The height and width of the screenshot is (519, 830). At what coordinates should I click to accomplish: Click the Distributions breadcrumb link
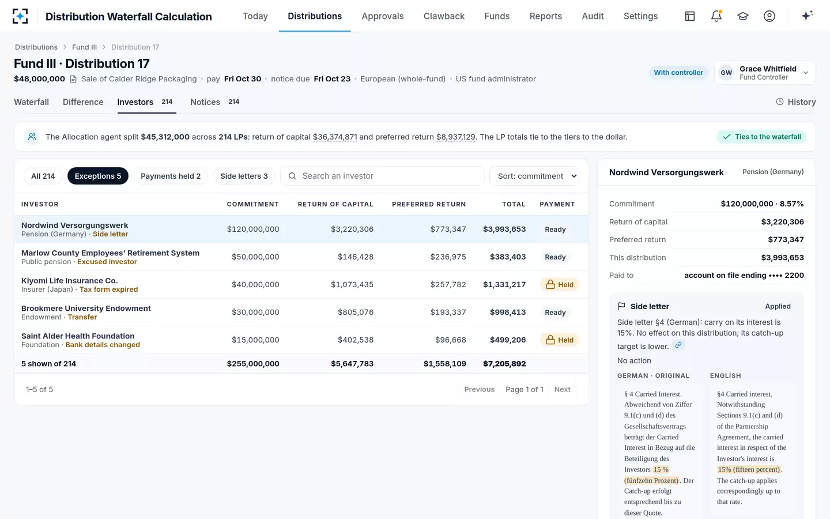click(36, 47)
